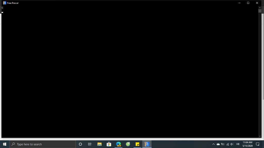
Task: Open the OneDrive cloud tray icon
Action: [218, 144]
